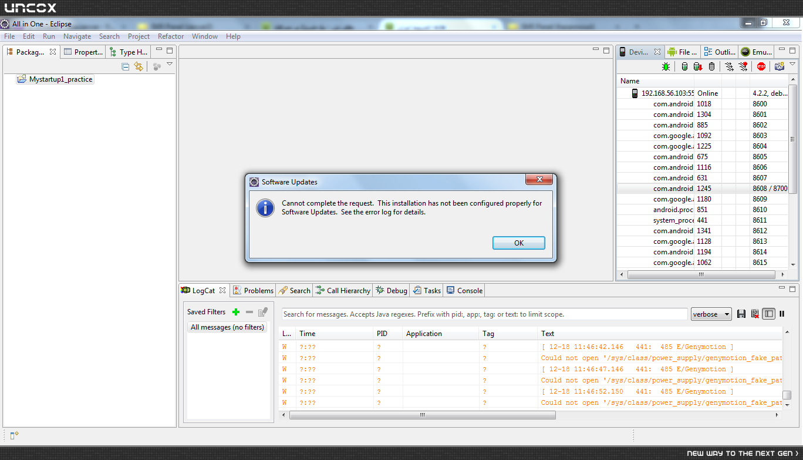This screenshot has width=803, height=460.
Task: Click the Debug selected process bug icon
Action: tap(666, 66)
